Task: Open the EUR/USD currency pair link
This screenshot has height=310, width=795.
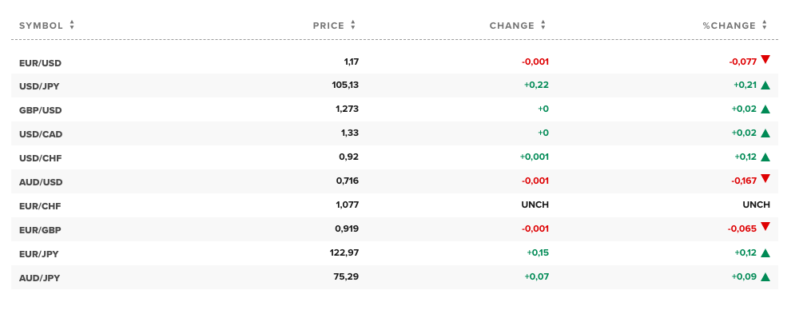Action: pyautogui.click(x=40, y=63)
